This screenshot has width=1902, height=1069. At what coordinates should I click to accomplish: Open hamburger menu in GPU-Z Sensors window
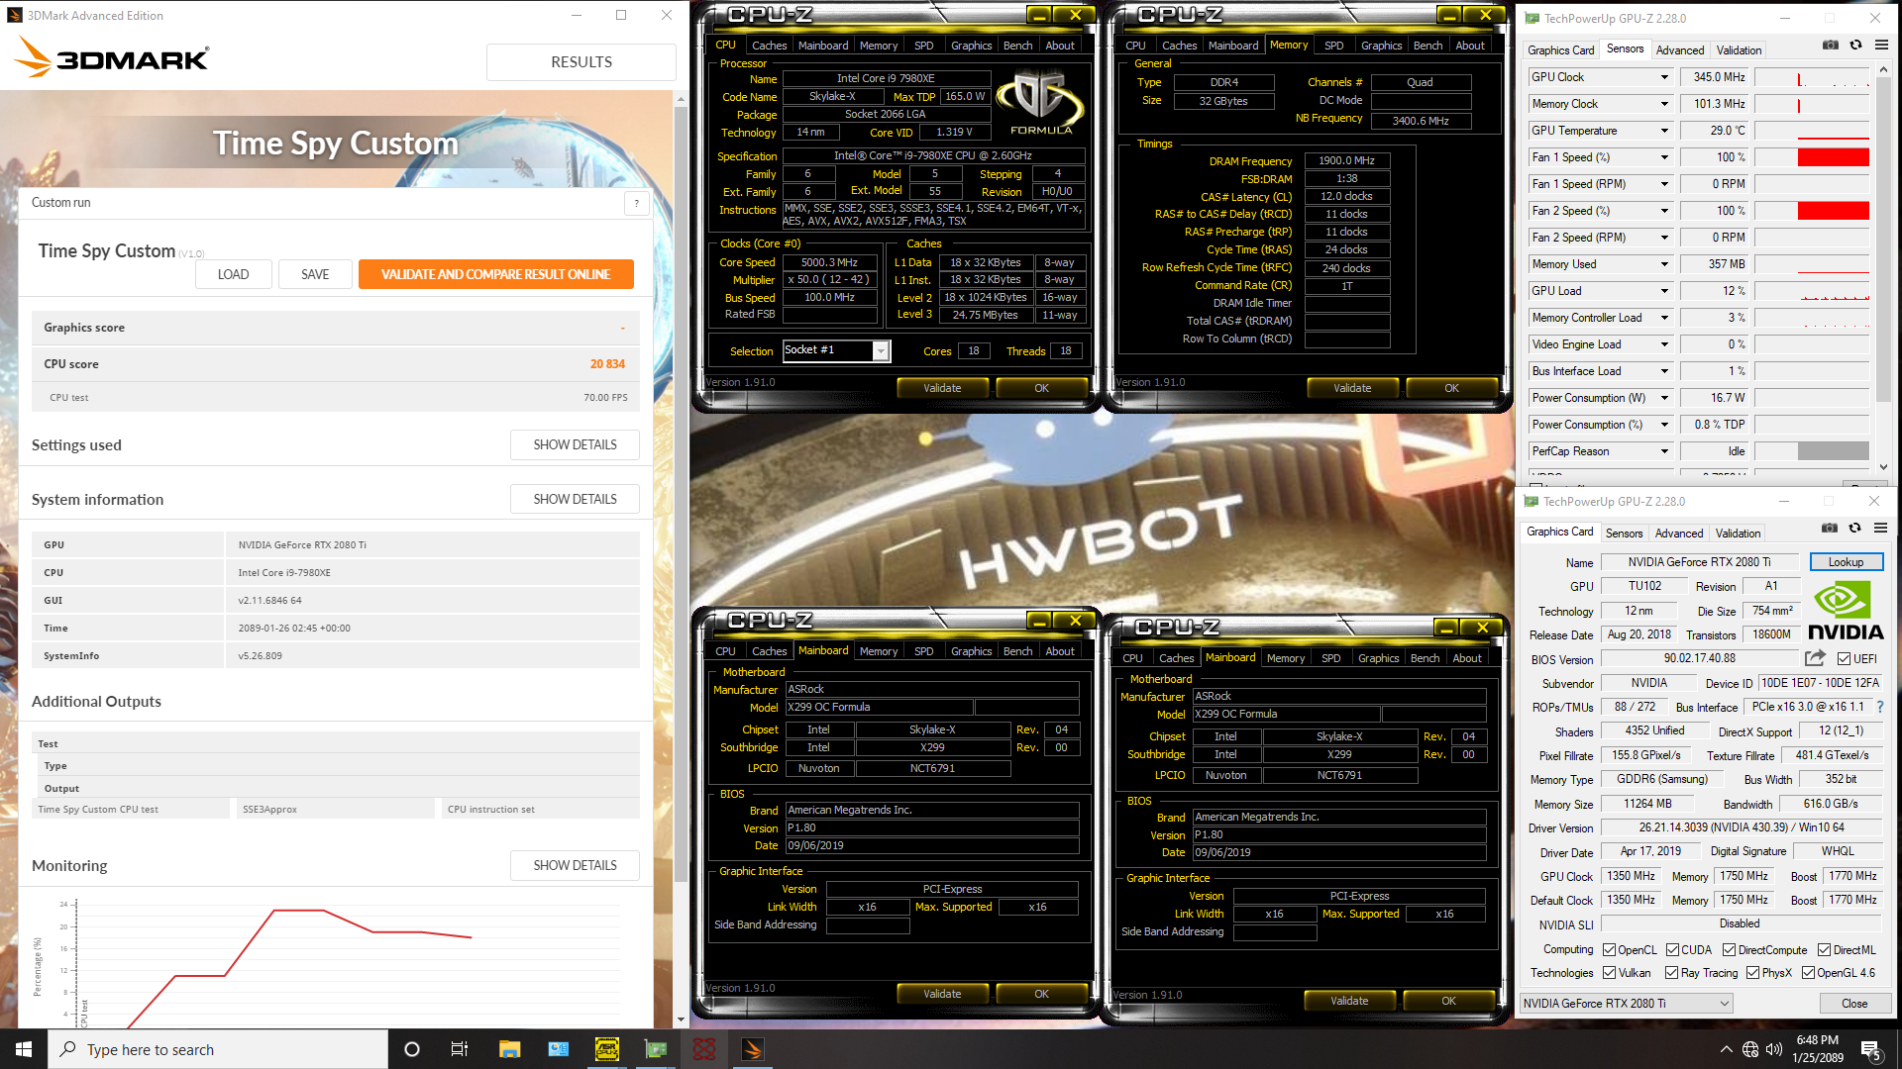pyautogui.click(x=1881, y=45)
